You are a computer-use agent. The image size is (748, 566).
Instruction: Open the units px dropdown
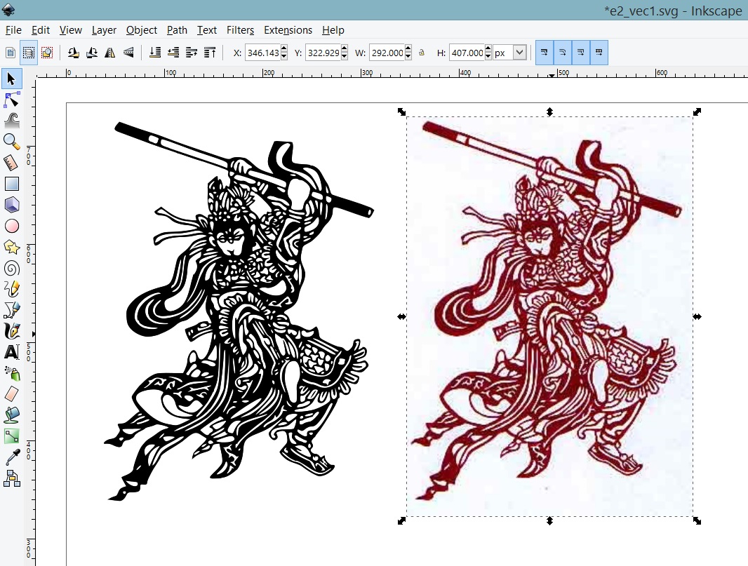520,53
